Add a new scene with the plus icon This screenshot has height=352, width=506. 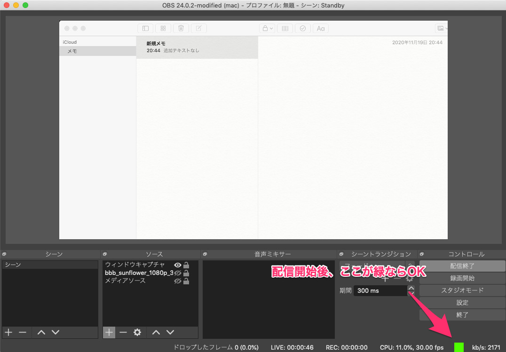(x=9, y=332)
